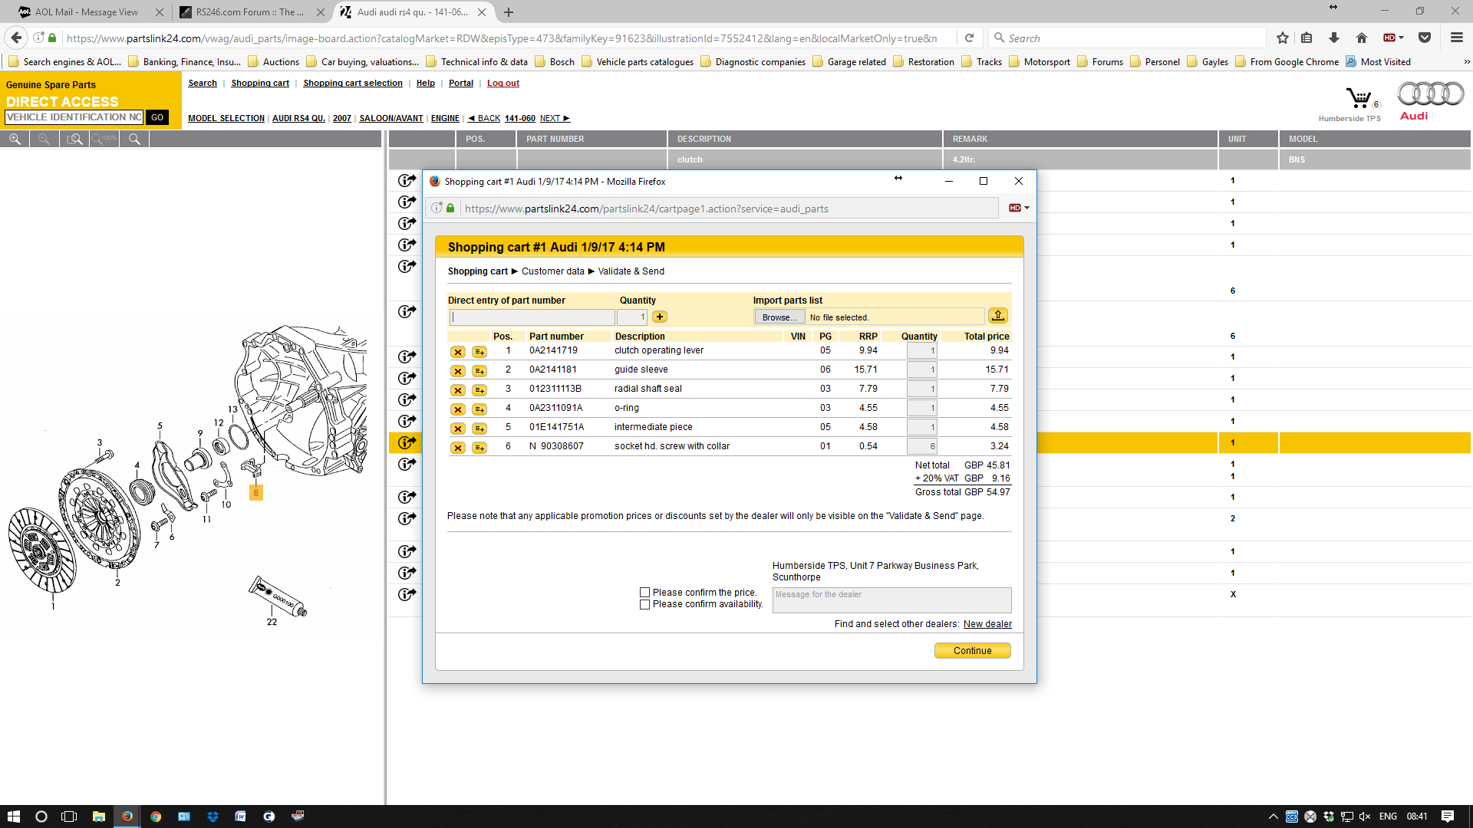Delete guide sleeve row from cart
Image resolution: width=1473 pixels, height=828 pixels.
click(458, 371)
